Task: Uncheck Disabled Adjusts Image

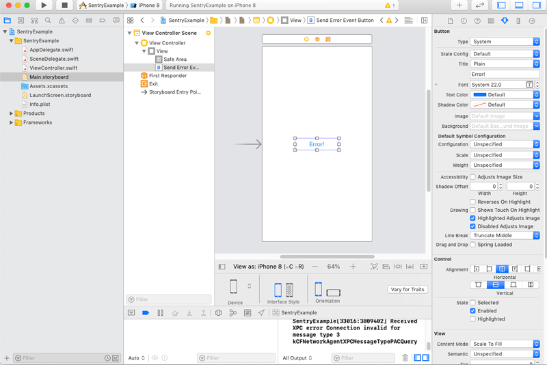Action: (x=472, y=226)
